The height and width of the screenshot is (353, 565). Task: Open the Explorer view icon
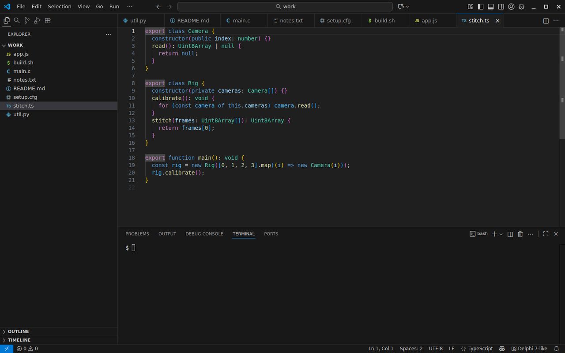[x=7, y=20]
